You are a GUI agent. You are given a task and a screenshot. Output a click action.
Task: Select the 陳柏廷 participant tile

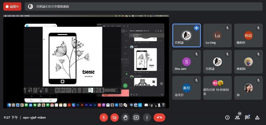pyautogui.click(x=248, y=35)
